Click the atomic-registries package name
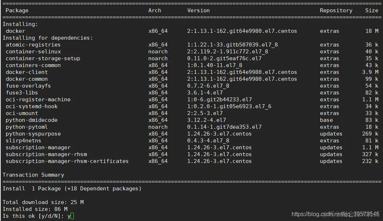The width and height of the screenshot is (383, 221). coord(33,45)
